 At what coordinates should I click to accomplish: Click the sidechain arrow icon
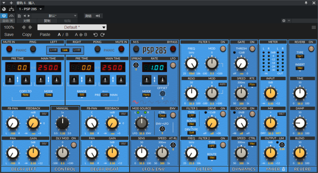click(x=98, y=16)
